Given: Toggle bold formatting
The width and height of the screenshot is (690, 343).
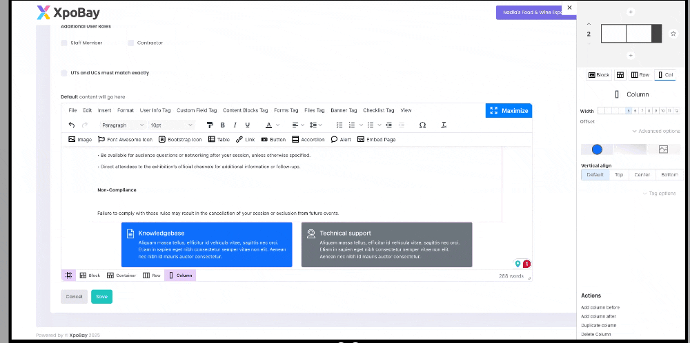Looking at the screenshot, I should [x=222, y=125].
